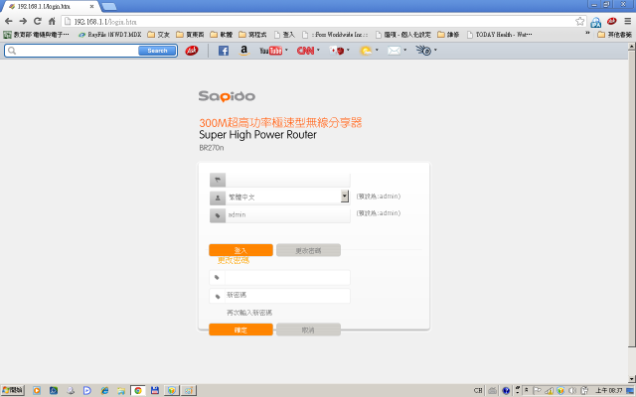The width and height of the screenshot is (636, 397).
Task: Click the Windows Start button
Action: (x=13, y=390)
